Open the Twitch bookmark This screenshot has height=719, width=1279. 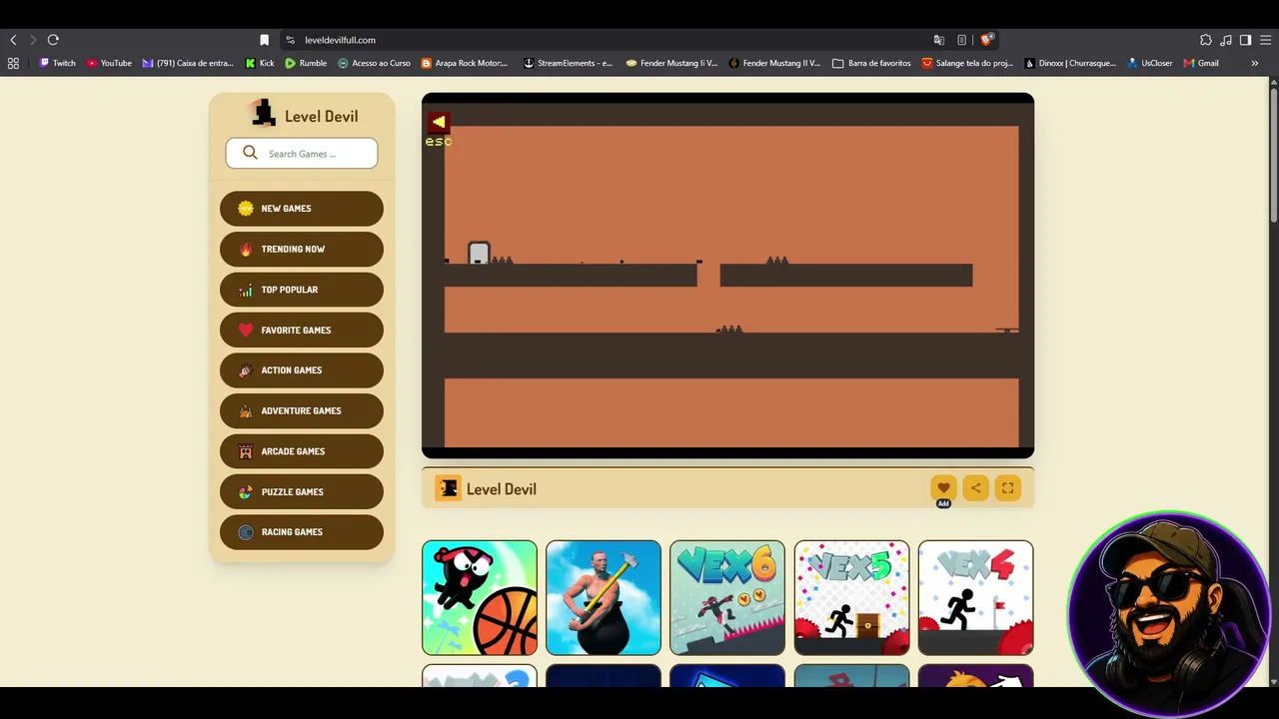tap(57, 63)
